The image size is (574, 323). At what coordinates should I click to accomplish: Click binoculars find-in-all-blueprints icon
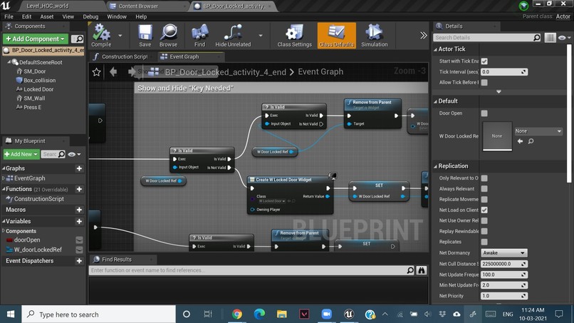pyautogui.click(x=422, y=270)
